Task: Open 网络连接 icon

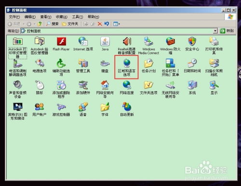Action: [127, 85]
